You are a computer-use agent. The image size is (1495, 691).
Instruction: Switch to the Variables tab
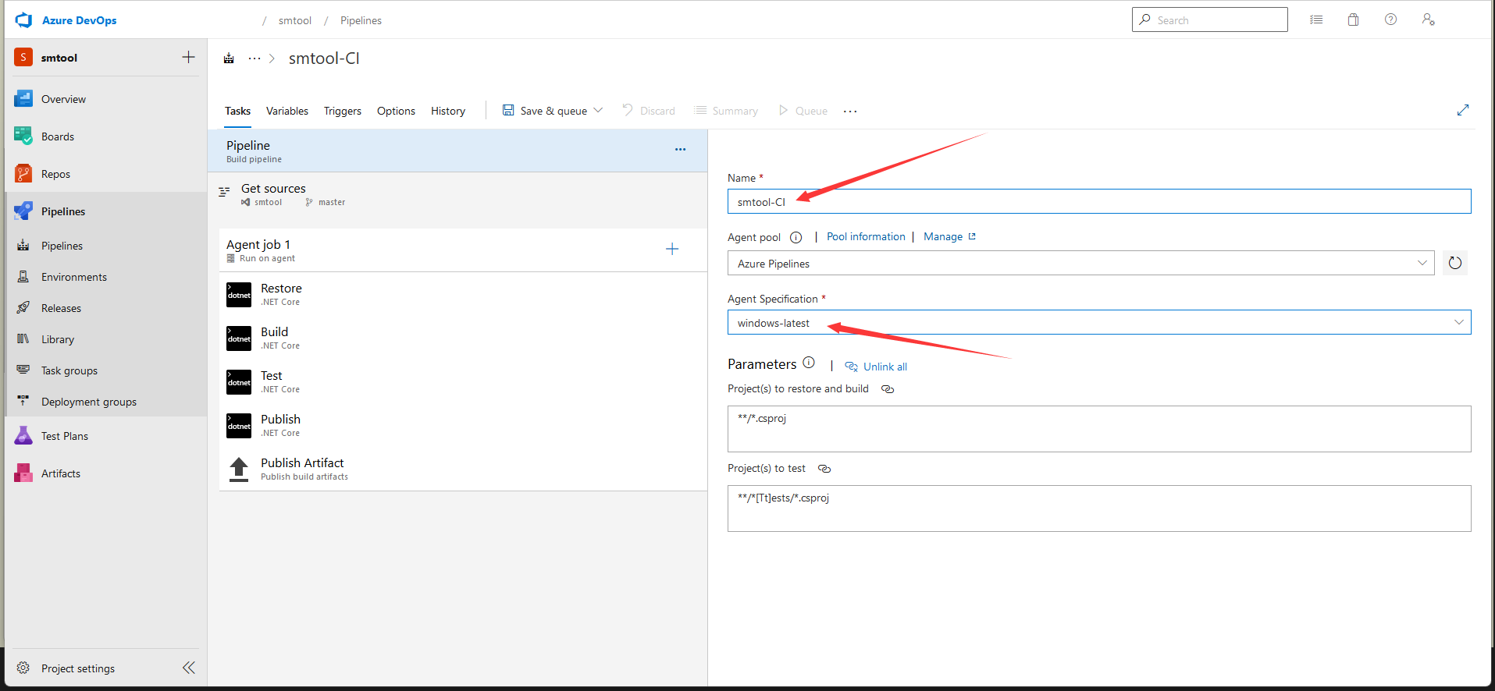click(x=287, y=112)
